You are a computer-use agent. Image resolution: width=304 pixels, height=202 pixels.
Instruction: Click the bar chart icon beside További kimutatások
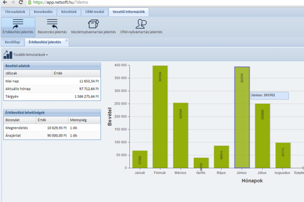point(8,55)
